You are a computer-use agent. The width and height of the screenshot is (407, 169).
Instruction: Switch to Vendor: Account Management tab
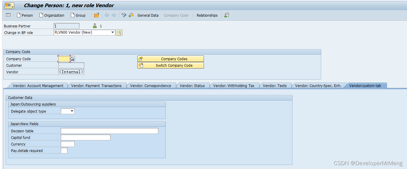pyautogui.click(x=38, y=86)
